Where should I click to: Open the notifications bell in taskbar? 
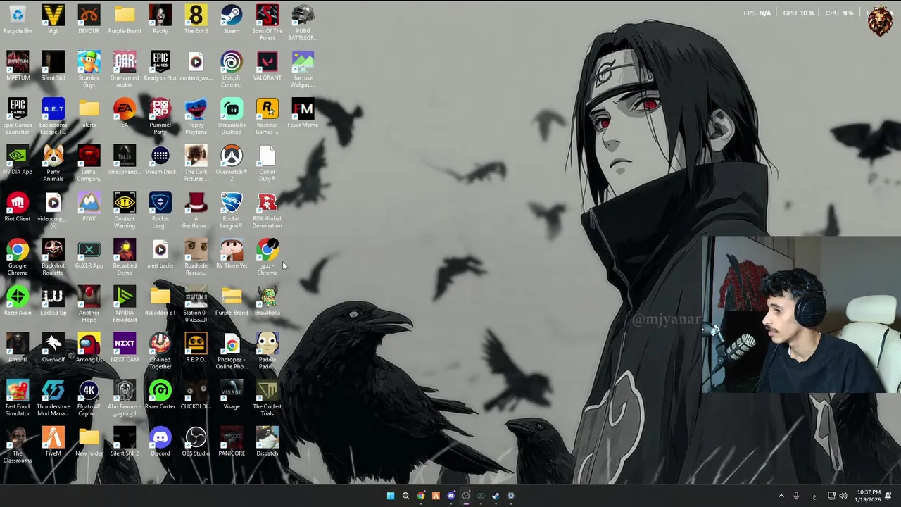(x=888, y=496)
